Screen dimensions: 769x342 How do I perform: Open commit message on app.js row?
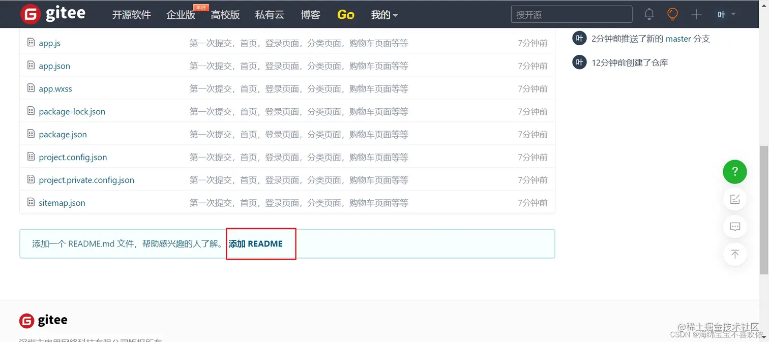(x=299, y=43)
